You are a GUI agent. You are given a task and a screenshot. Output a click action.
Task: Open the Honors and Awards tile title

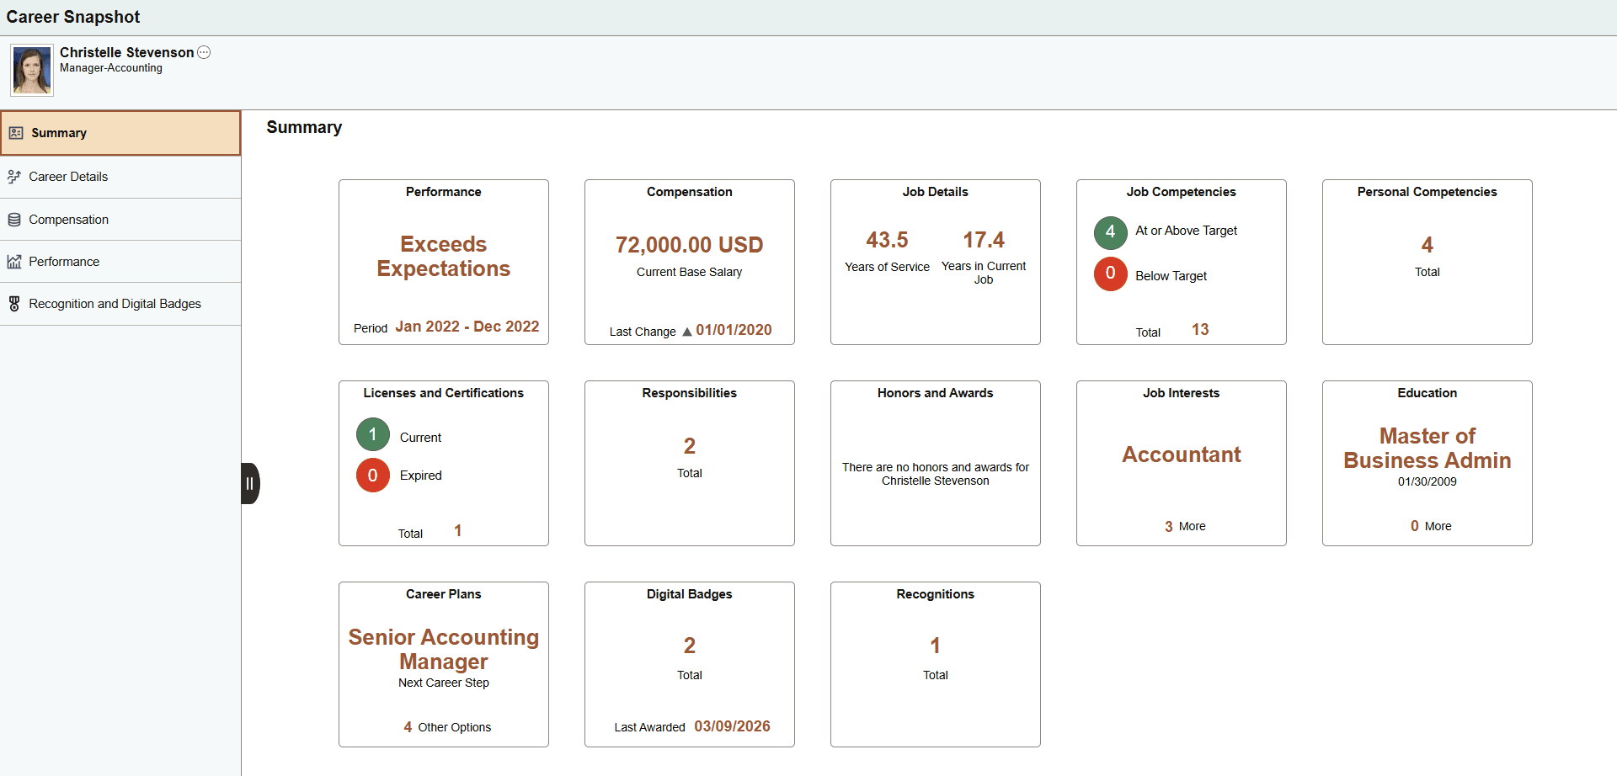coord(936,393)
